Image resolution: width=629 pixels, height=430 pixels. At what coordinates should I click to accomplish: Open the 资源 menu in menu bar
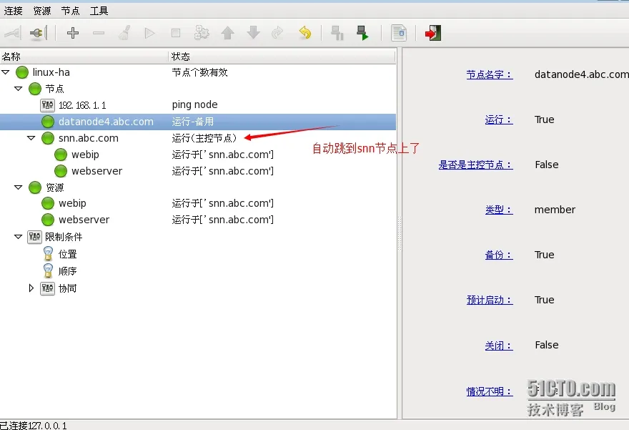click(x=41, y=11)
